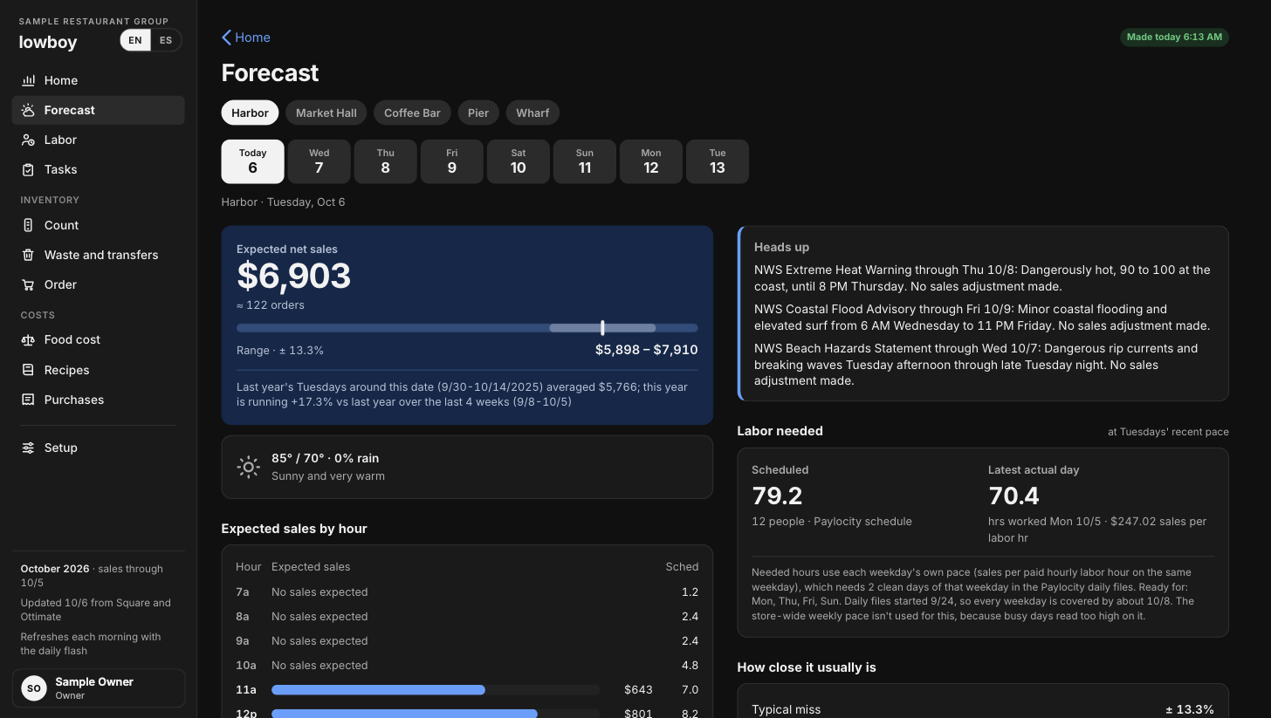Click the $5,898 – $7,910 range text
This screenshot has height=718, width=1271.
click(x=646, y=350)
